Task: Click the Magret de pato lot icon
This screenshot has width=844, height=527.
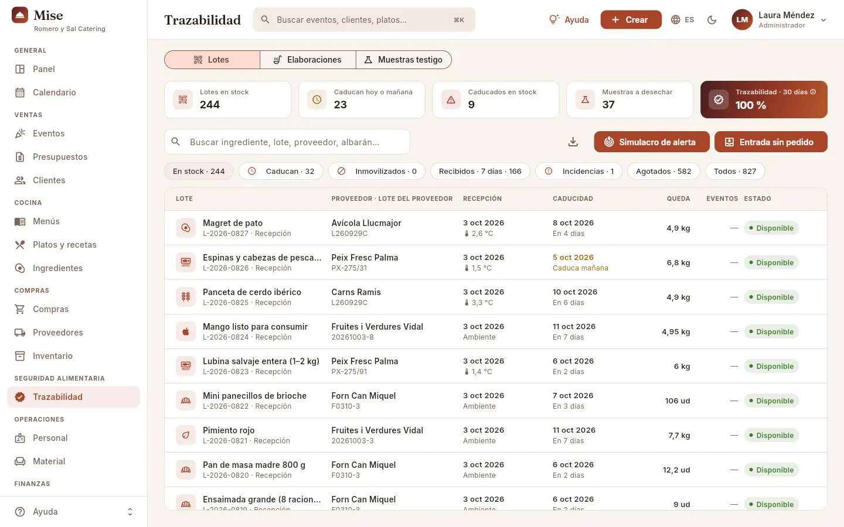Action: coord(186,228)
